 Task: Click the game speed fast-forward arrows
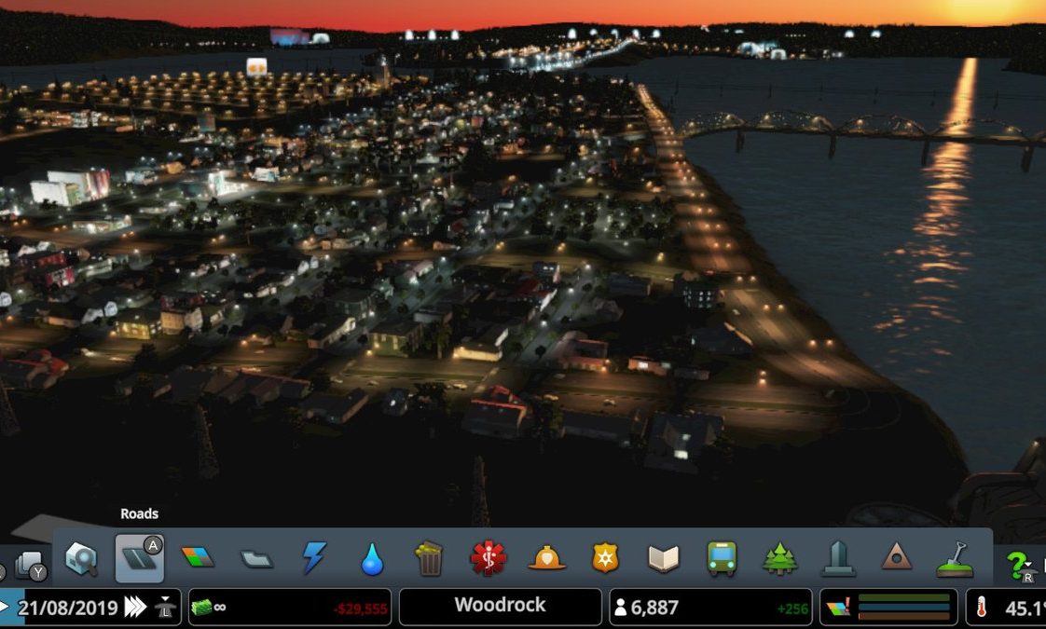(135, 607)
